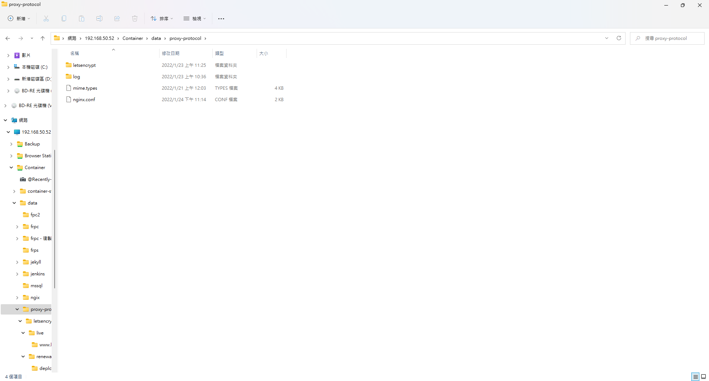
Task: Refresh the current folder view
Action: pos(619,38)
